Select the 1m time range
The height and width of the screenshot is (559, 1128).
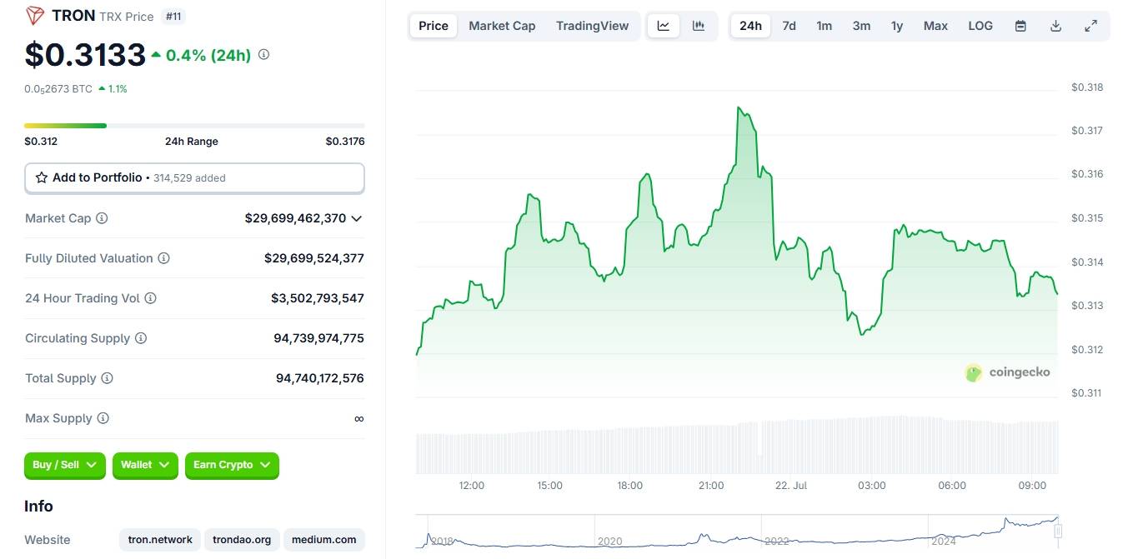point(824,26)
